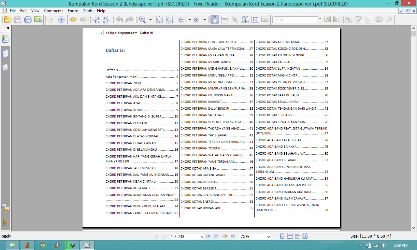Select the Hand tool
The height and width of the screenshot is (250, 417).
click(x=214, y=20)
